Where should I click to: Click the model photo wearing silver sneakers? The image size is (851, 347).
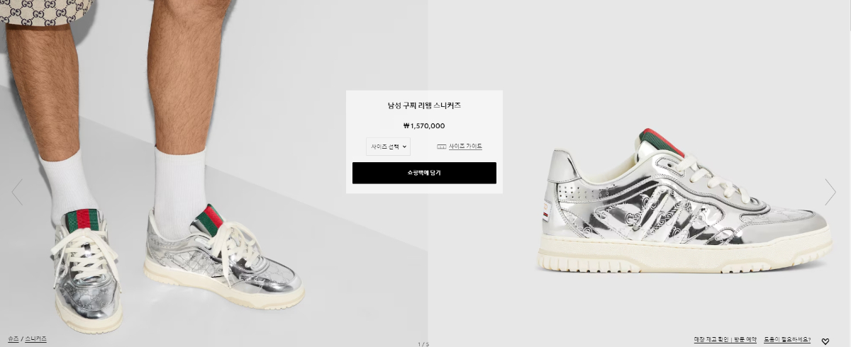tap(213, 173)
